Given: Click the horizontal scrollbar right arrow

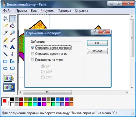Looking at the screenshot, I should [x=127, y=92].
